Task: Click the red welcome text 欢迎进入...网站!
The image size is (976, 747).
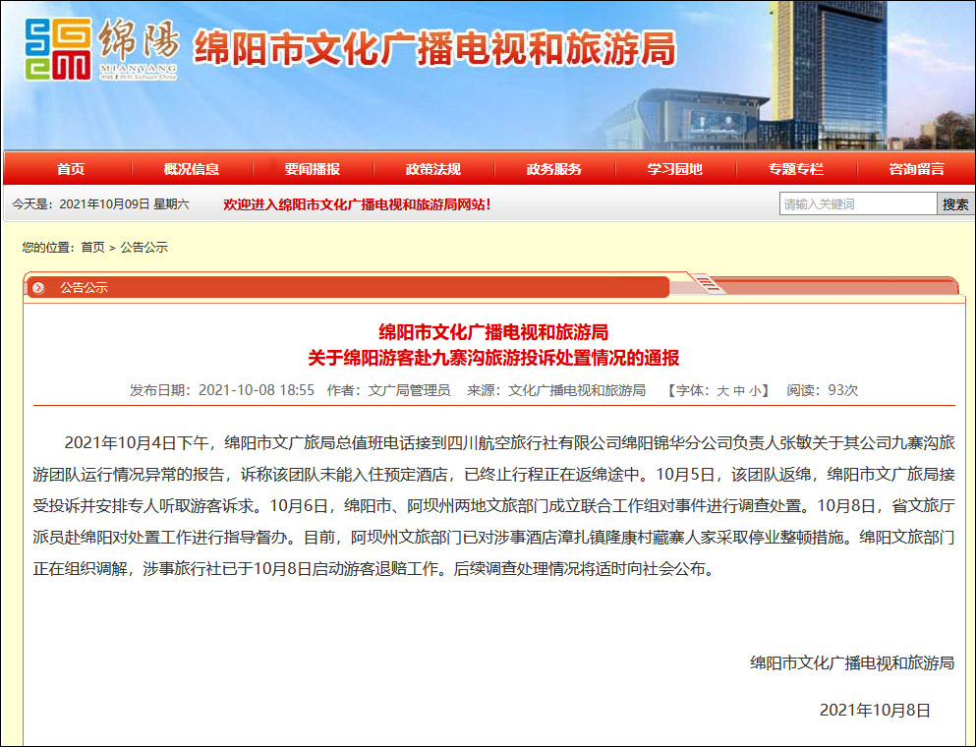Action: pos(357,204)
